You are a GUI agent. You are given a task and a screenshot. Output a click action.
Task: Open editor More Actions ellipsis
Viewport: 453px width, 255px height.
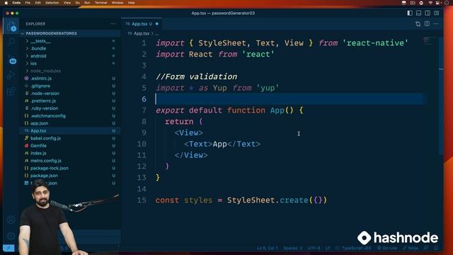click(x=436, y=23)
